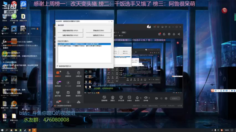The height and width of the screenshot is (132, 236).
Task: Uncheck 启动时始终显示 checkbox
Action: tap(58, 66)
